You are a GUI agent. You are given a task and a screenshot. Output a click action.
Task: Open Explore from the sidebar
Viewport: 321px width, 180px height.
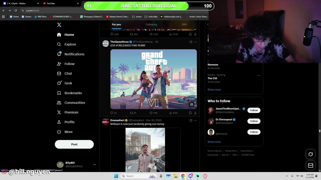(67, 44)
